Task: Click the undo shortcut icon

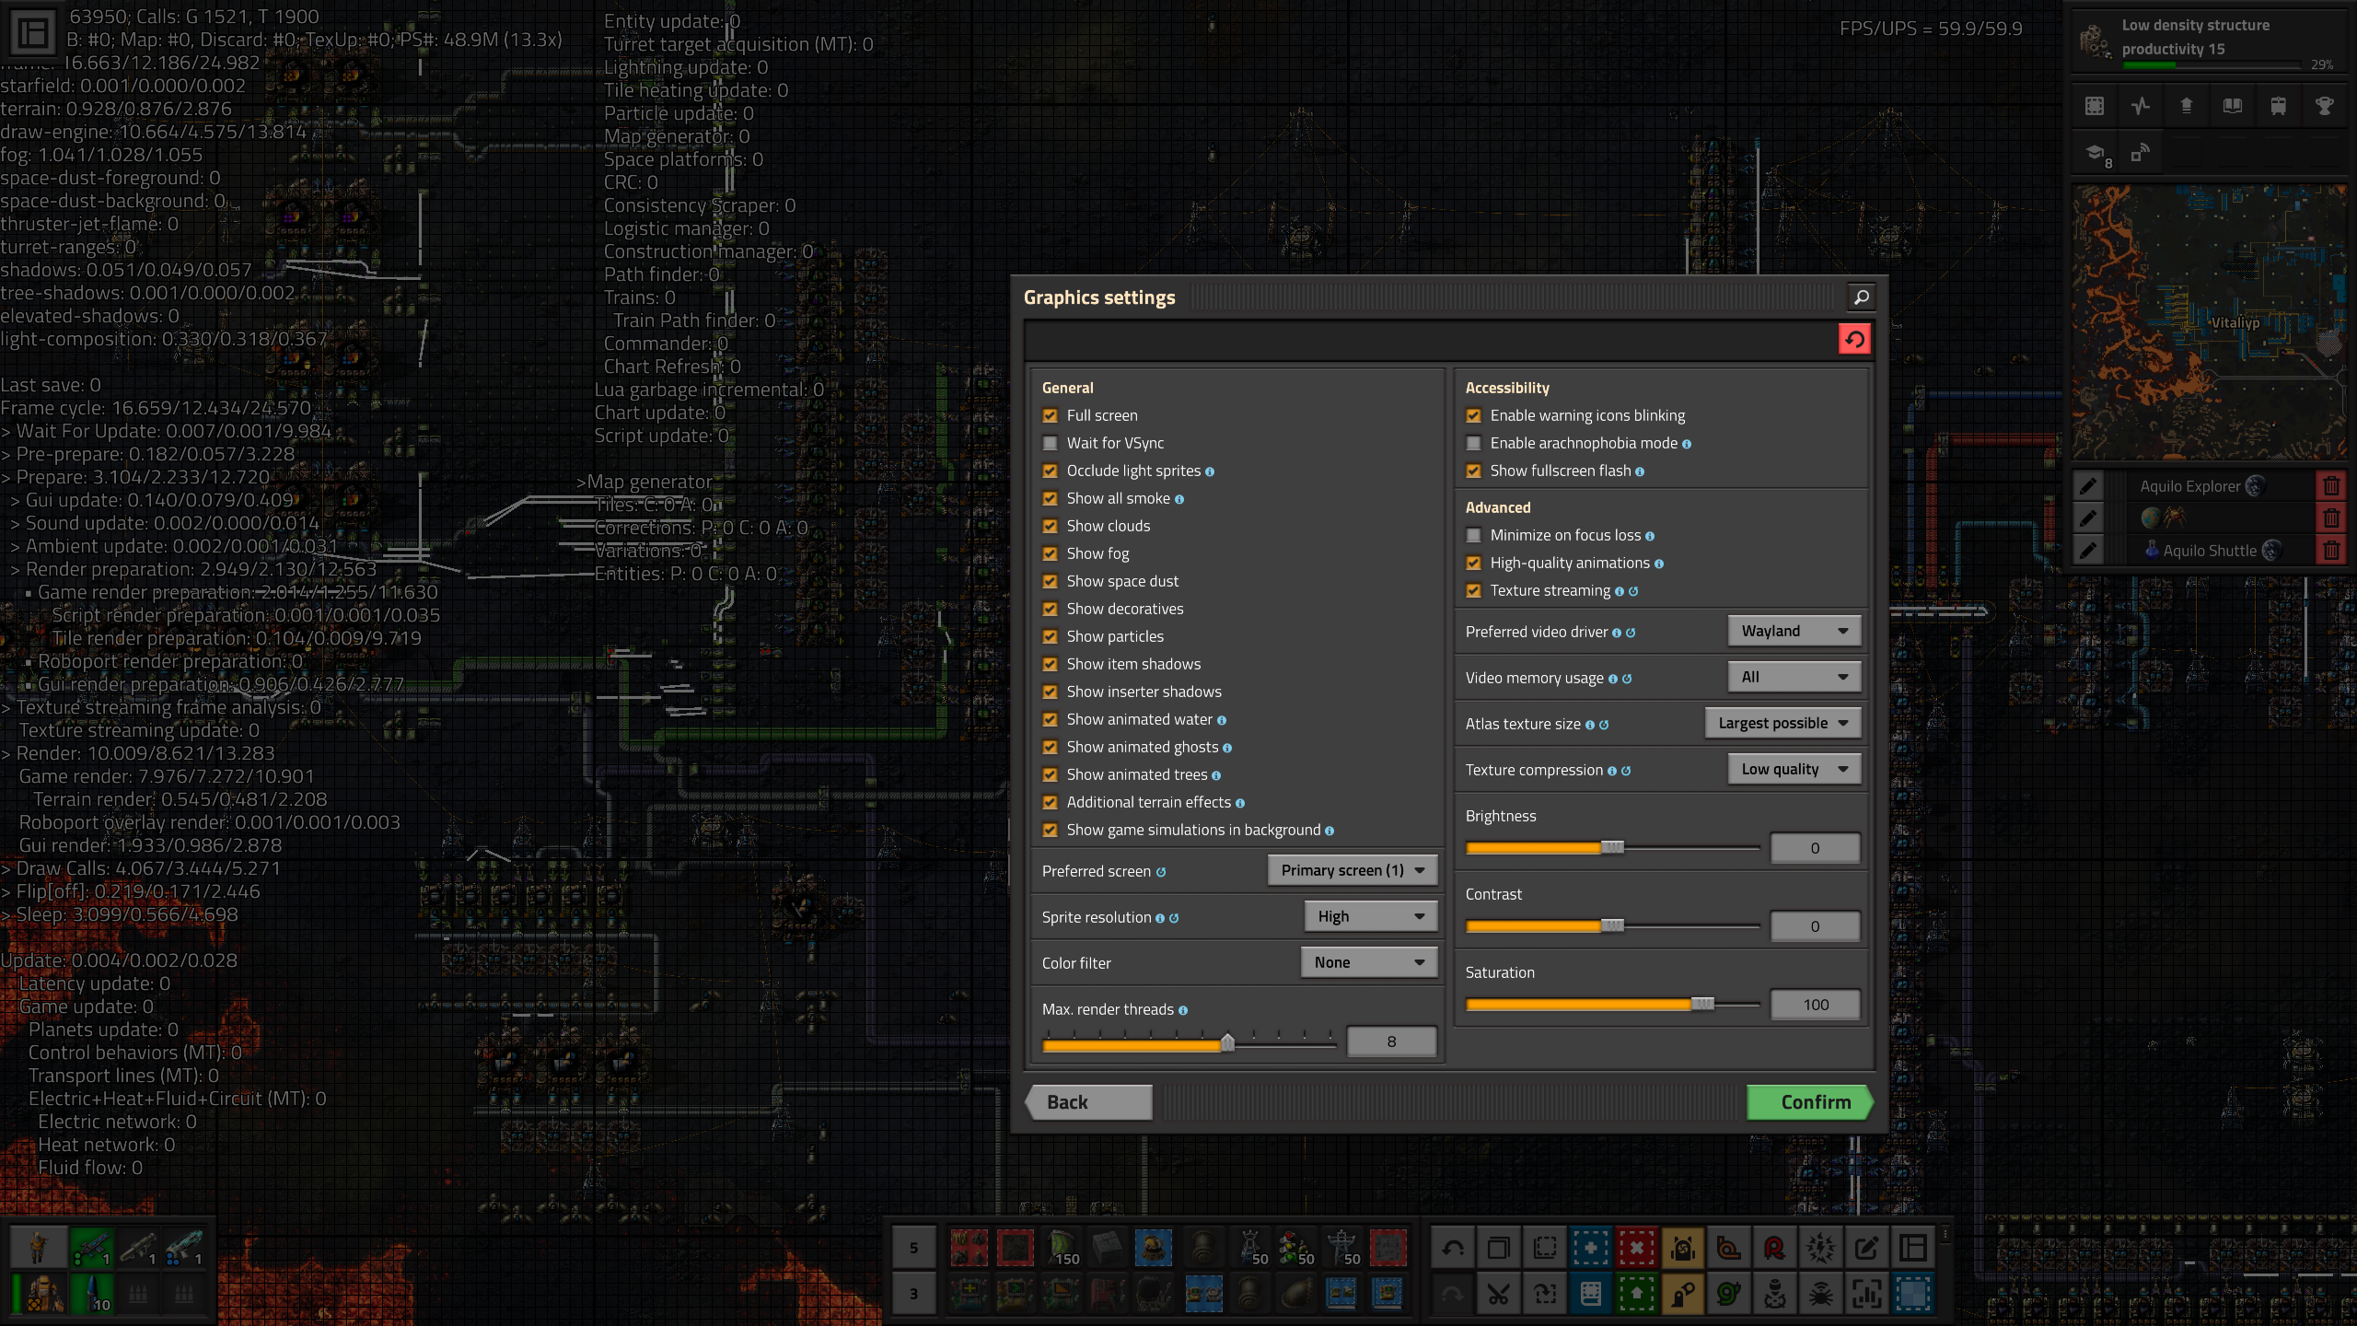Action: (x=1453, y=1249)
